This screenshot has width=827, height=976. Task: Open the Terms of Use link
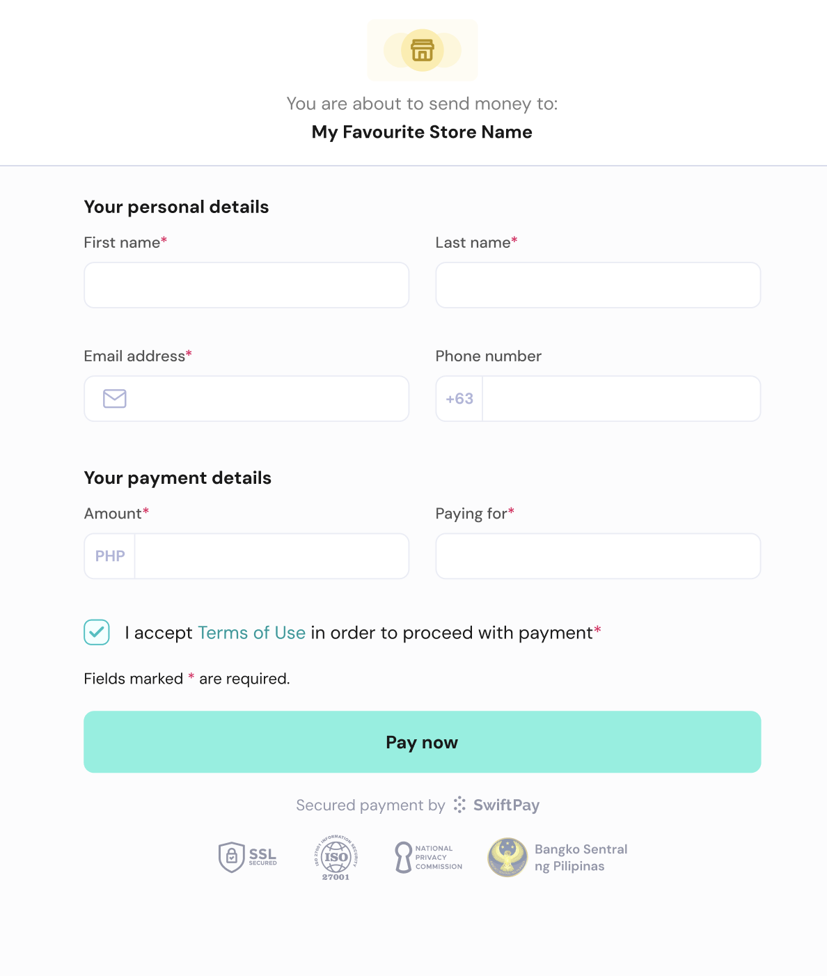point(251,633)
